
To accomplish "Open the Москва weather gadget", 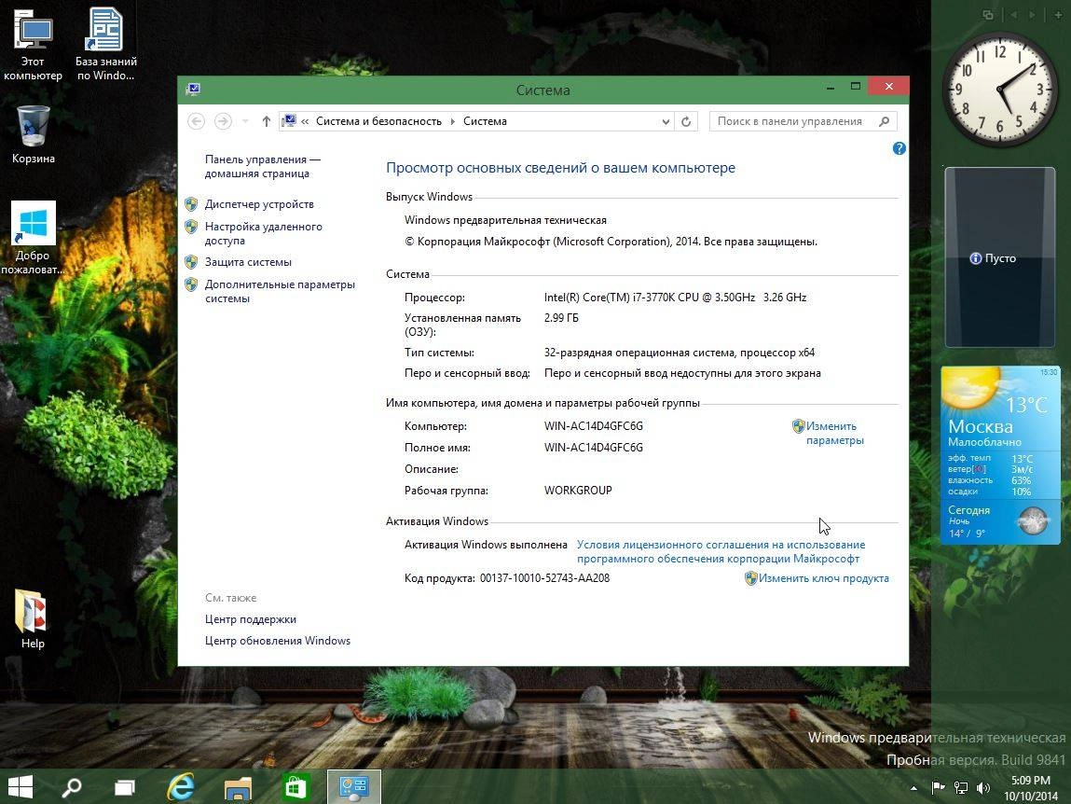I will pyautogui.click(x=999, y=455).
